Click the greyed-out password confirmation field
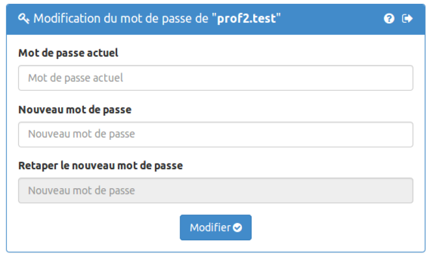 216,190
